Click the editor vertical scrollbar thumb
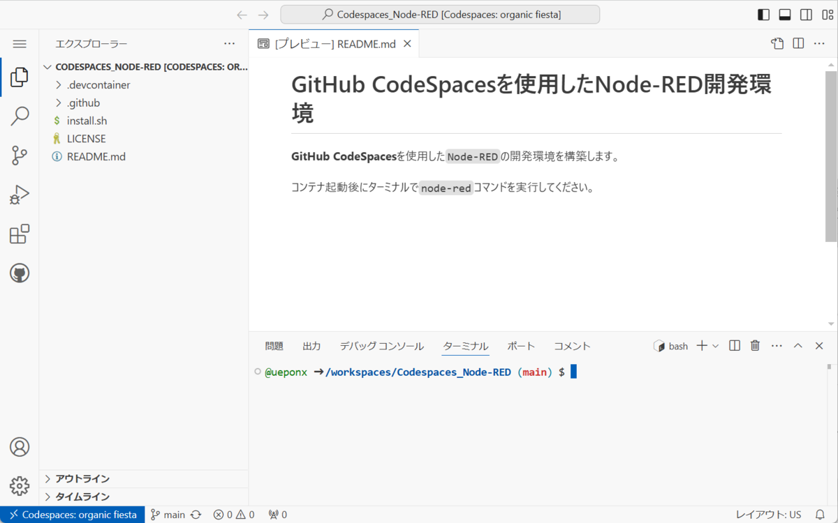The width and height of the screenshot is (838, 523). pos(831,156)
